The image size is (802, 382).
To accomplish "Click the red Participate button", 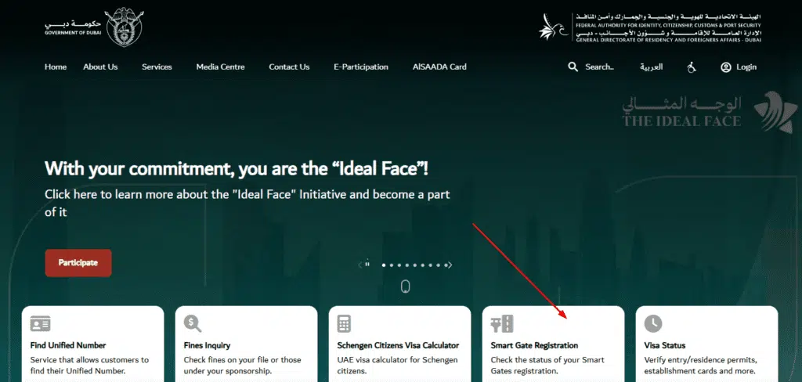I will click(x=78, y=263).
